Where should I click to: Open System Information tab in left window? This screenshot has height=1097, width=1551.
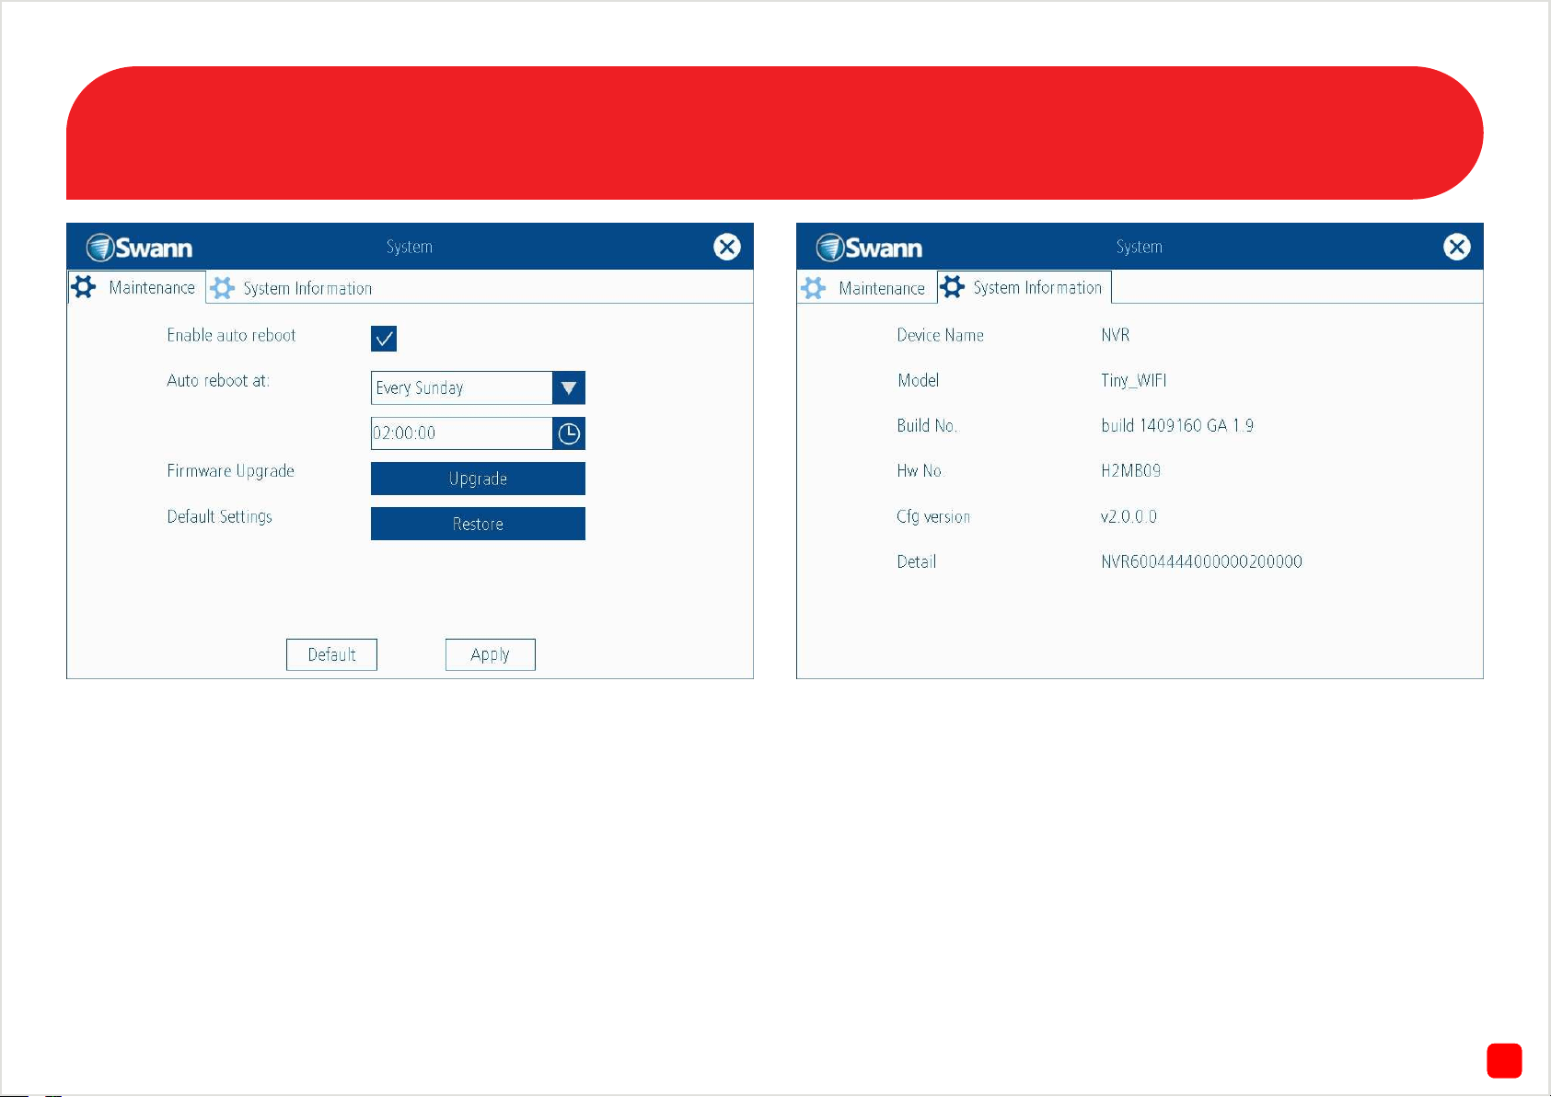pos(291,288)
